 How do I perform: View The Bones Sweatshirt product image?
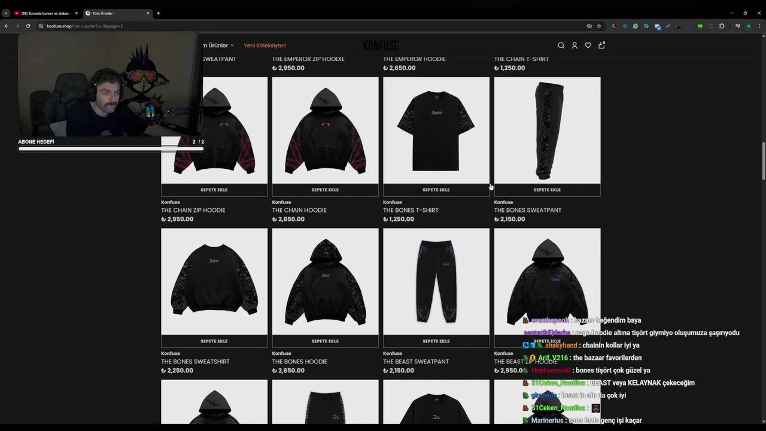(214, 281)
